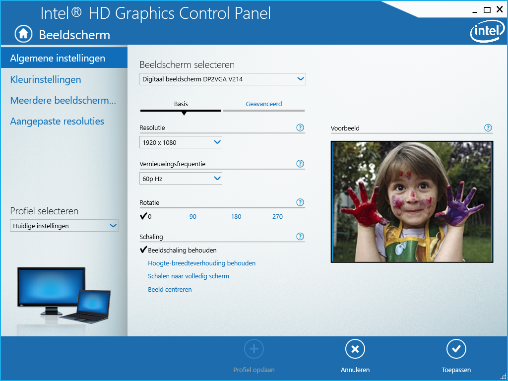Close the control panel window
The height and width of the screenshot is (381, 508).
pyautogui.click(x=500, y=10)
